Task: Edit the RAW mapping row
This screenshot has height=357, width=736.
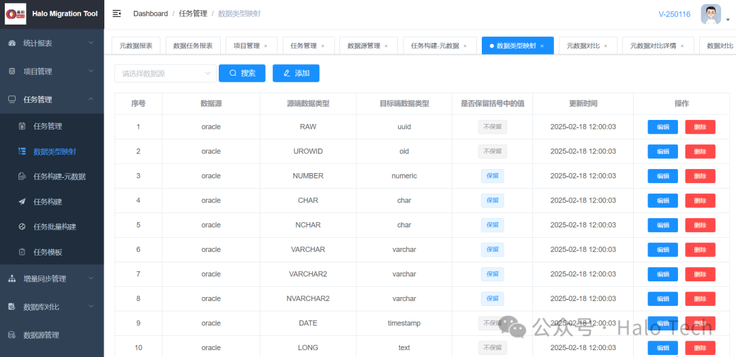Action: [663, 127]
